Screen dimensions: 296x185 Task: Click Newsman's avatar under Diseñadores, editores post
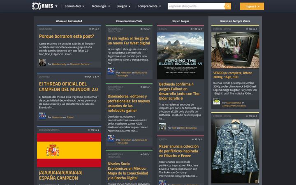pyautogui.click(x=111, y=139)
